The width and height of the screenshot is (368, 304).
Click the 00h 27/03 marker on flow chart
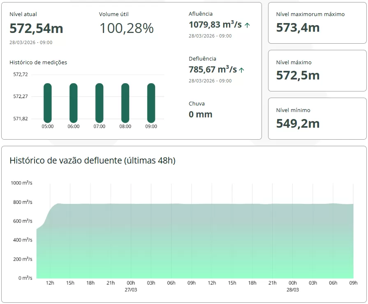pyautogui.click(x=131, y=286)
